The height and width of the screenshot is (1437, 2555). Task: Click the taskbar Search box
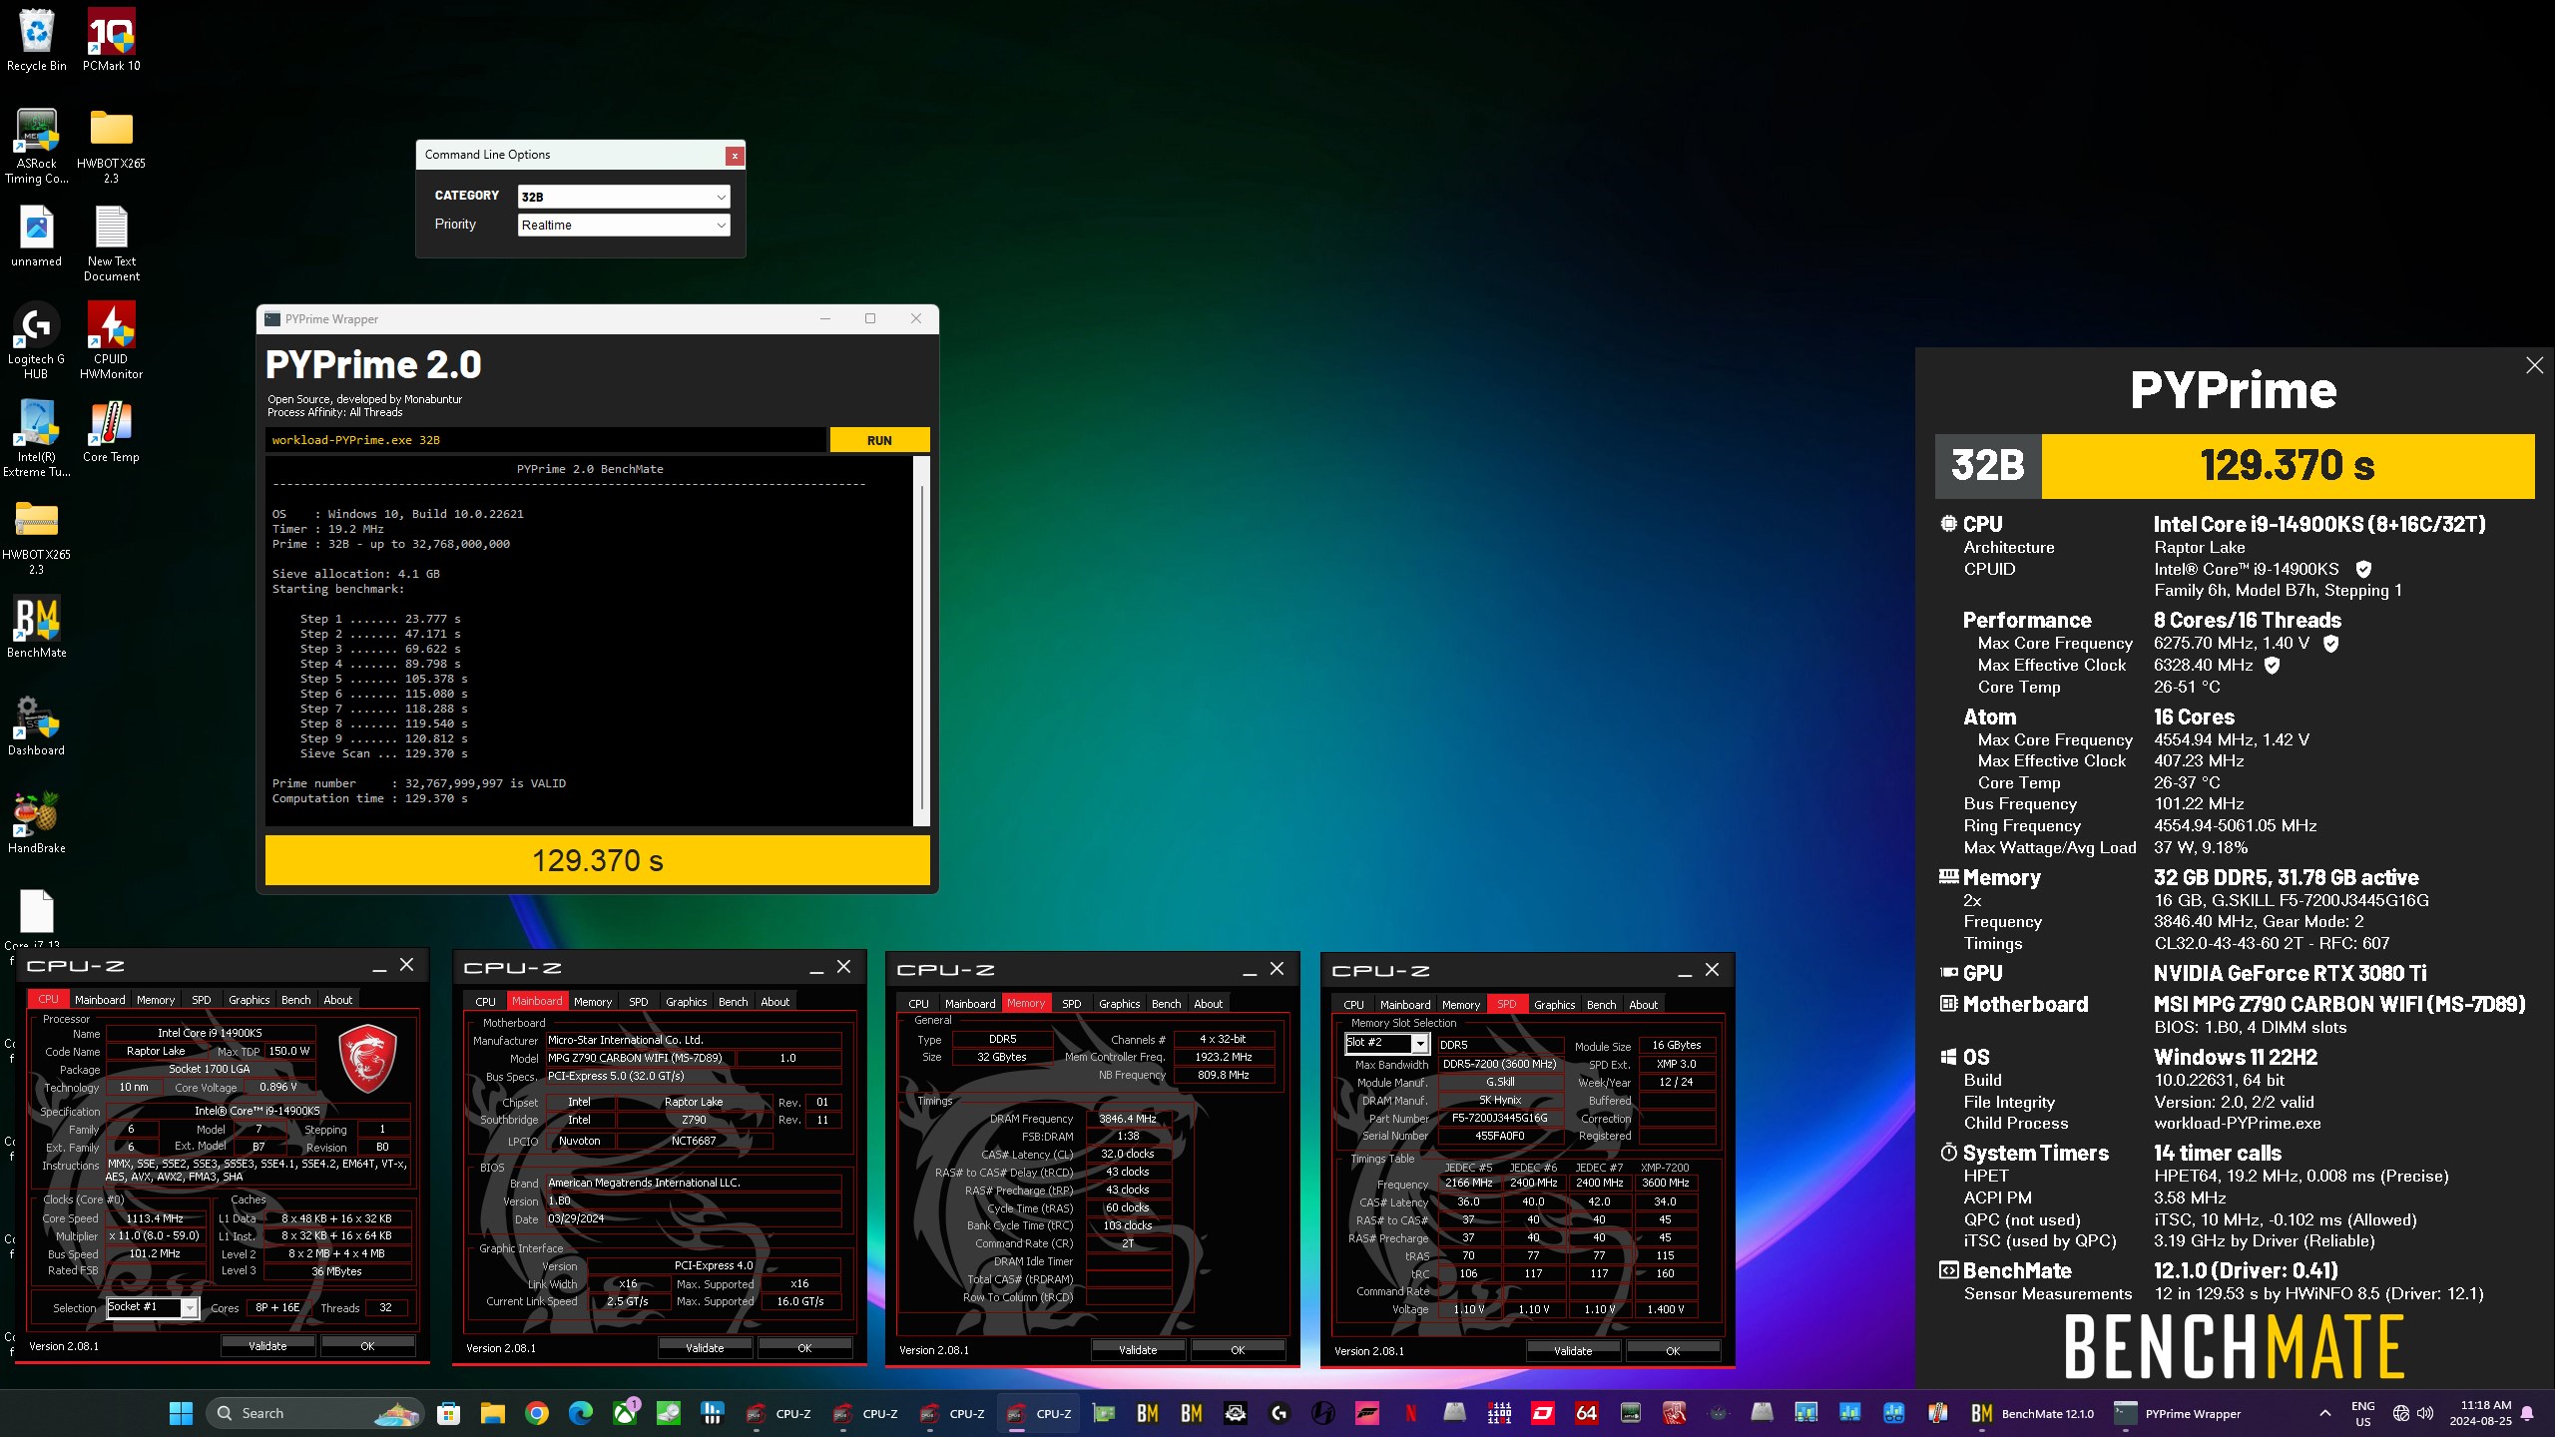(315, 1413)
